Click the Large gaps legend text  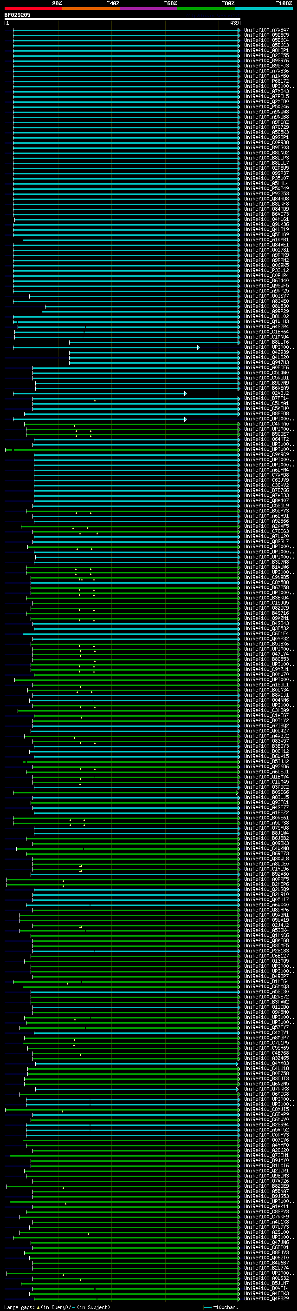pos(57,1307)
